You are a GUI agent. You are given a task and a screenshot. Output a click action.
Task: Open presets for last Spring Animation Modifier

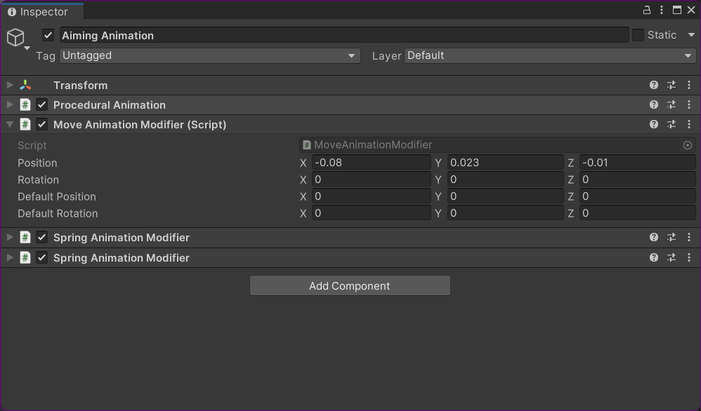click(671, 257)
